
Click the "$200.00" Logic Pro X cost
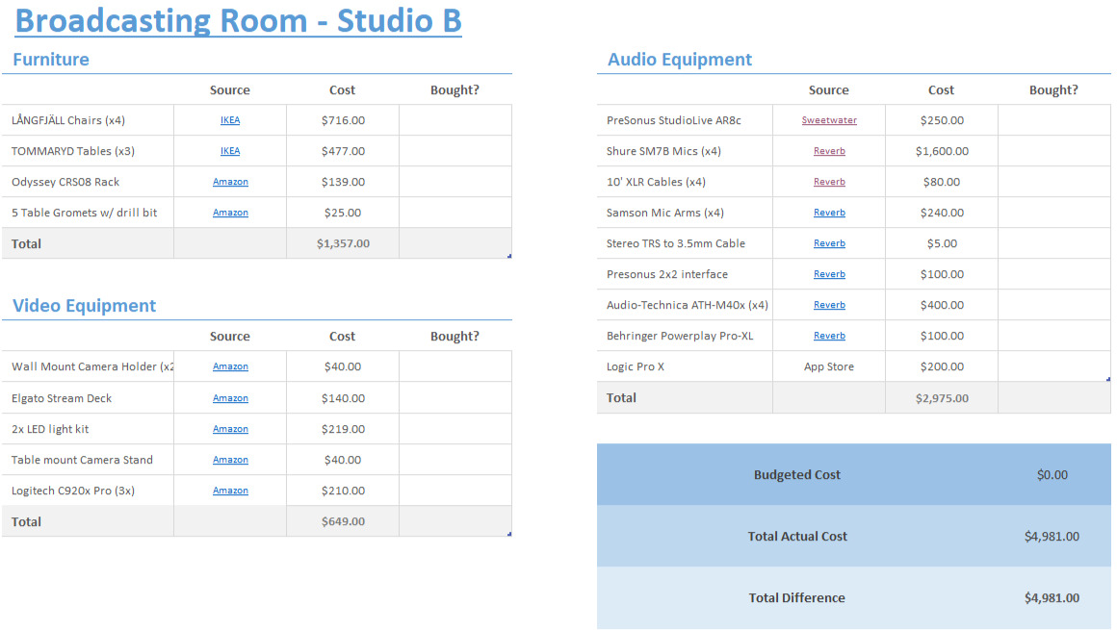point(942,366)
